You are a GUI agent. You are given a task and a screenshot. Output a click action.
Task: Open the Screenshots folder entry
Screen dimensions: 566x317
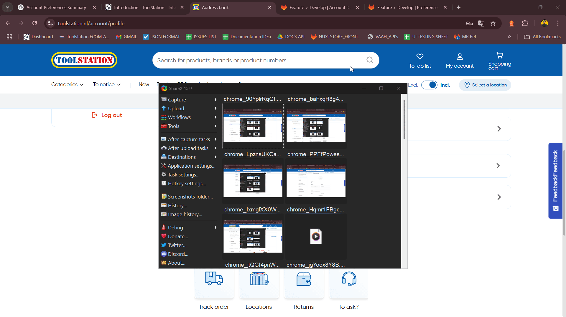190,197
